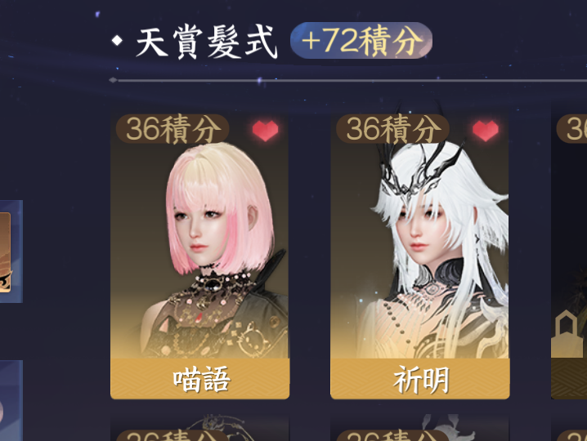The width and height of the screenshot is (587, 441).
Task: Select the upper partial thumbnail at left edge
Action: (x=11, y=252)
